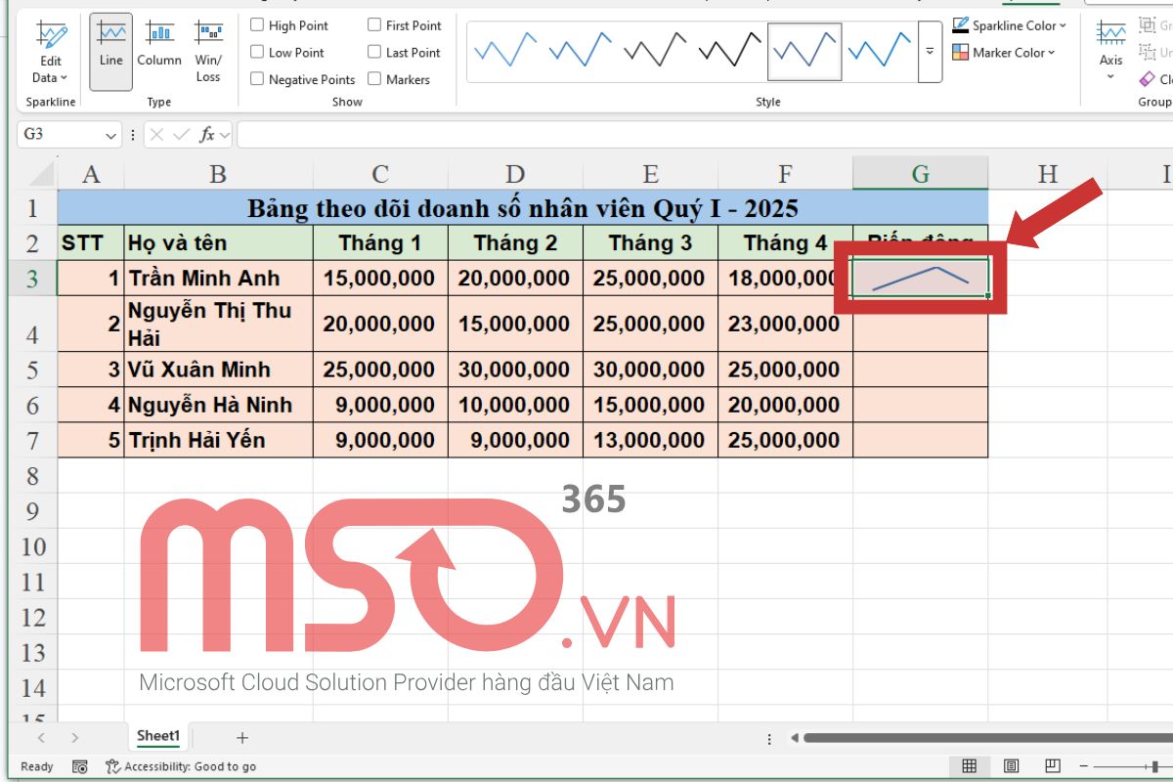Go to previous sheet arrow

[40, 738]
